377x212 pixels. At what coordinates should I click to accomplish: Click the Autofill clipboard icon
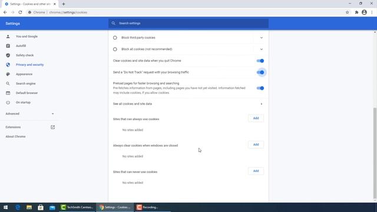tap(8, 46)
